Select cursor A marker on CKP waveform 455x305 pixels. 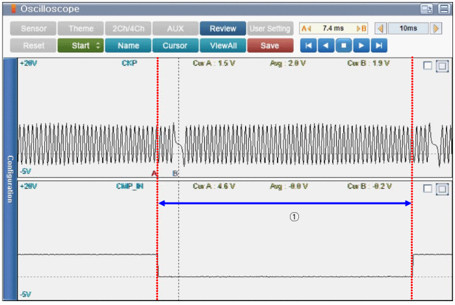pos(154,173)
